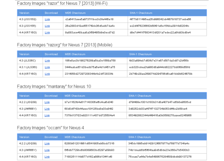Select "4.3 (JWR66Y)" version in mantaray table
This screenshot has width=224, height=161.
point(28,109)
